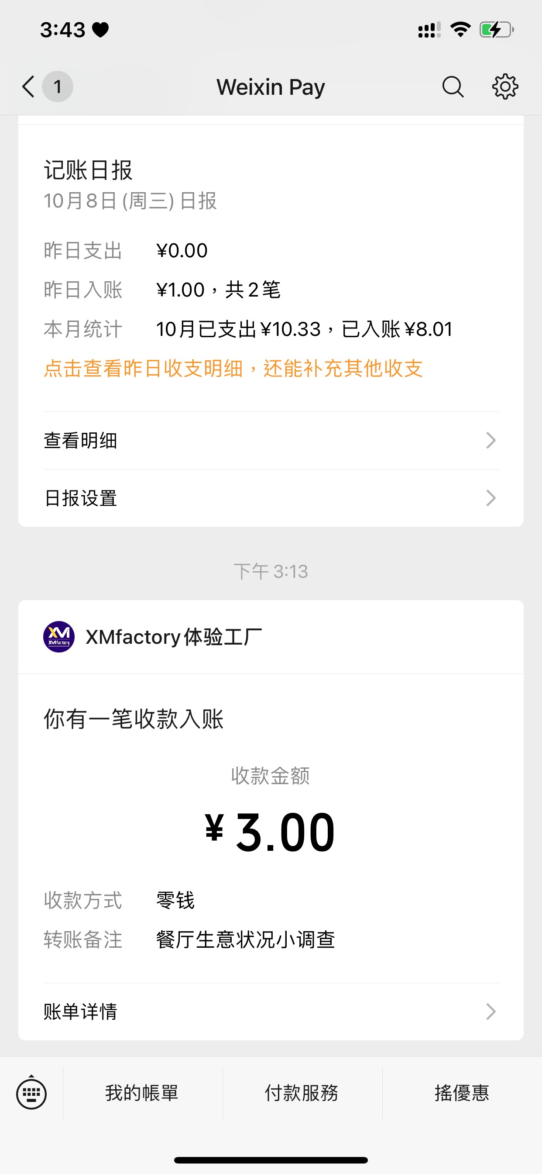Tap the unread count badge
This screenshot has width=542, height=1174.
point(58,86)
